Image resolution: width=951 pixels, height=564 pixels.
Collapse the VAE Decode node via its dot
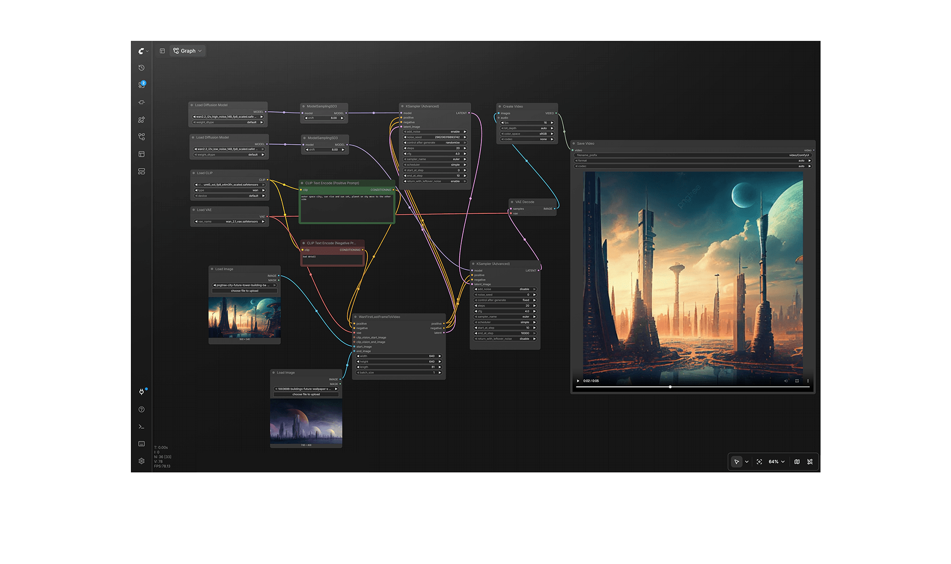coord(512,202)
